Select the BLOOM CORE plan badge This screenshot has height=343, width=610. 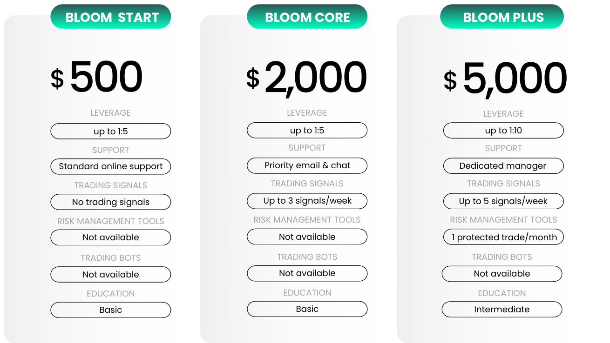[307, 17]
